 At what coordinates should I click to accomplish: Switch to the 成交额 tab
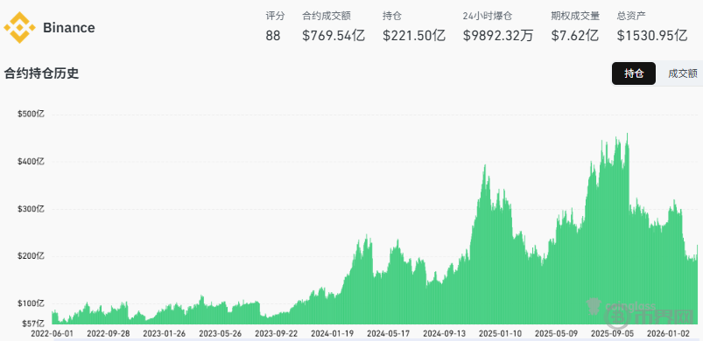(682, 73)
